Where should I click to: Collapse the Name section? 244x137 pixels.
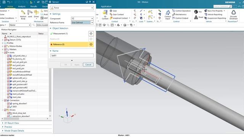(51, 51)
